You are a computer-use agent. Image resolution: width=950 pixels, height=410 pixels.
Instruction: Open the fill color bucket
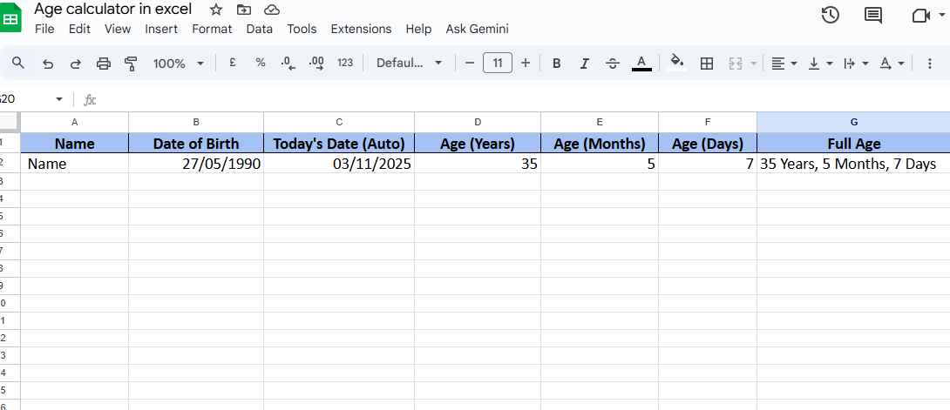[x=677, y=63]
